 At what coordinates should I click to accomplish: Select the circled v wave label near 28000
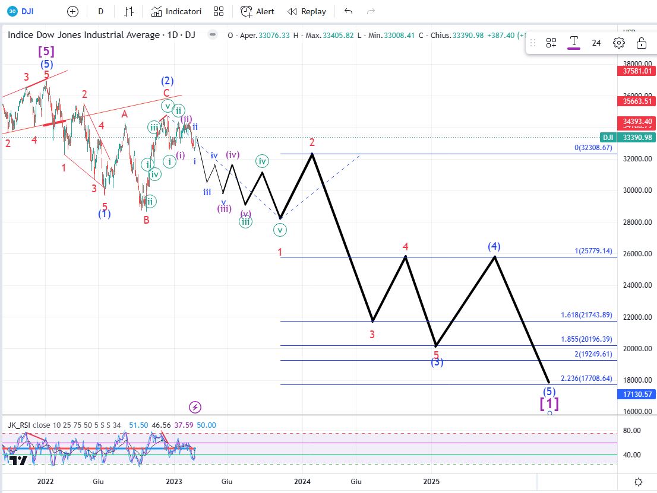tap(280, 230)
